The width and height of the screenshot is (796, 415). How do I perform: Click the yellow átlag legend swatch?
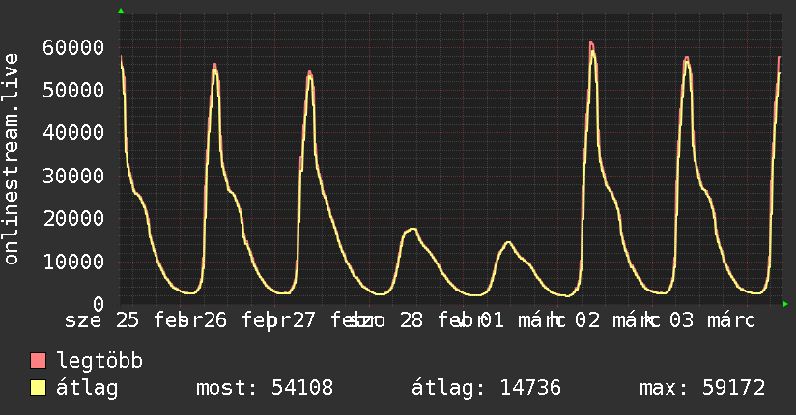tap(38, 388)
